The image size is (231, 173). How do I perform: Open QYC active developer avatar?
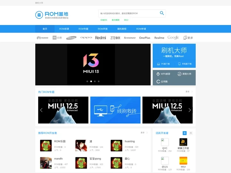[x=165, y=142]
